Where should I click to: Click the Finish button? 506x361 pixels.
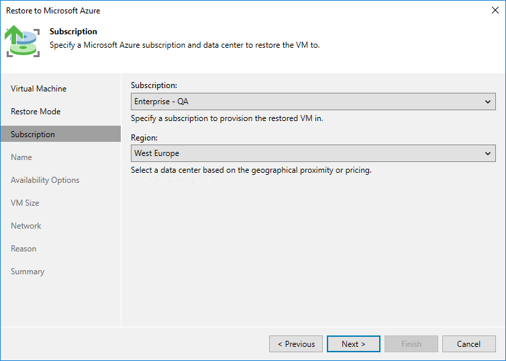click(411, 344)
